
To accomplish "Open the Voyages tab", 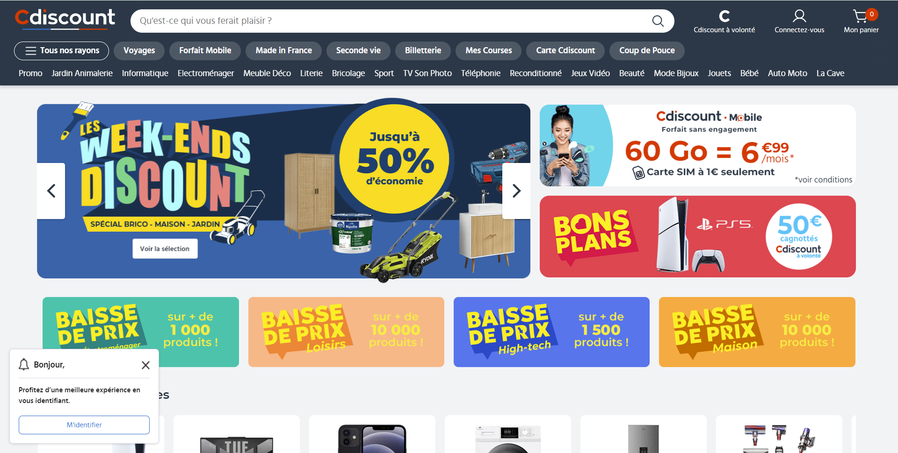I will coord(139,50).
